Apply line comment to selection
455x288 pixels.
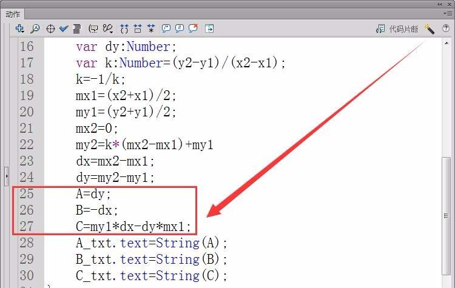click(x=180, y=28)
